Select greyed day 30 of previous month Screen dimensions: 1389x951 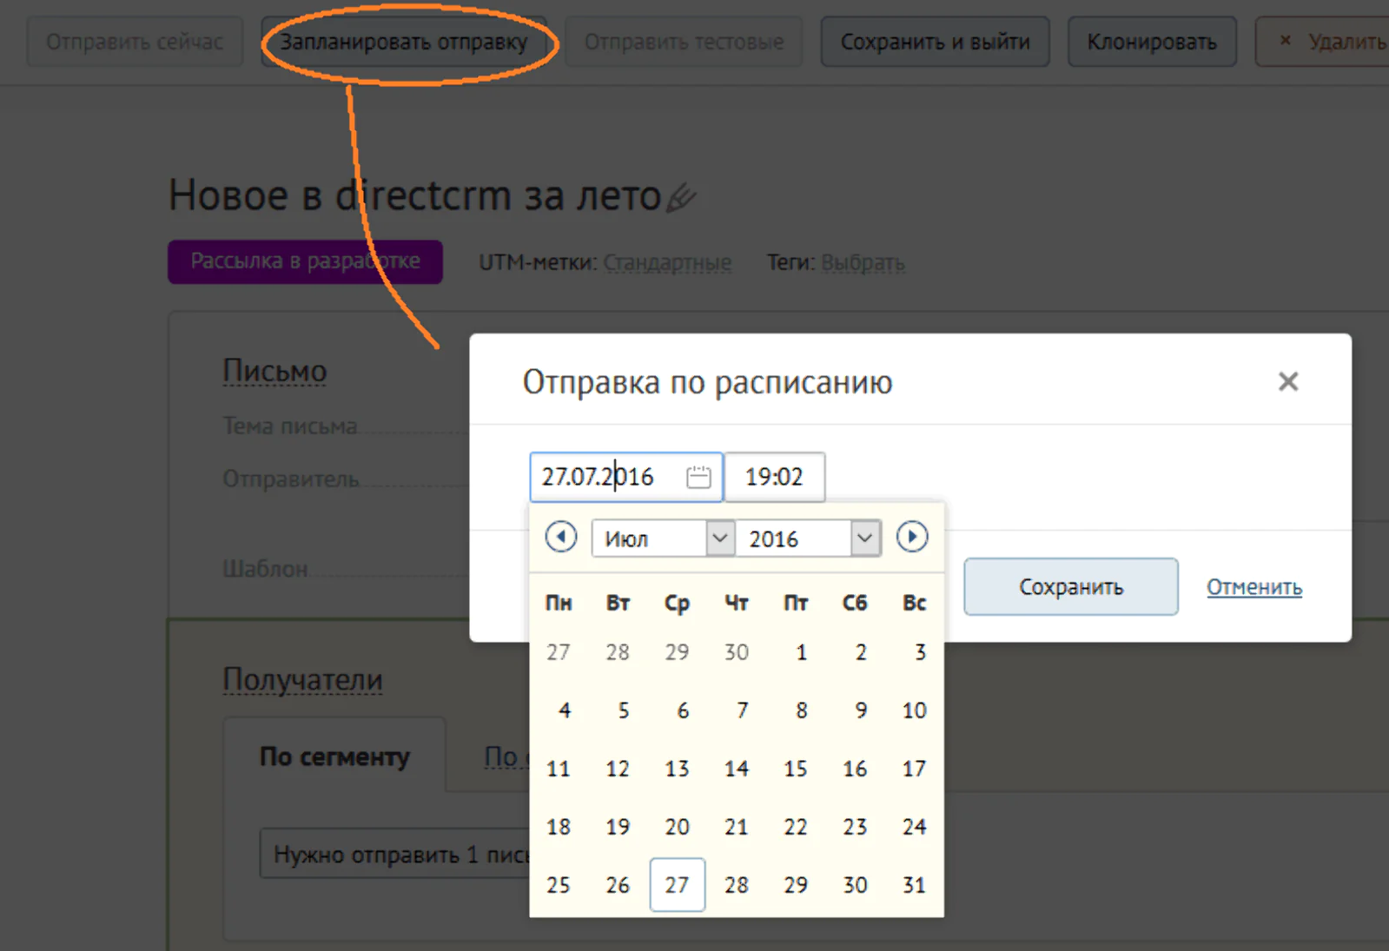point(737,652)
